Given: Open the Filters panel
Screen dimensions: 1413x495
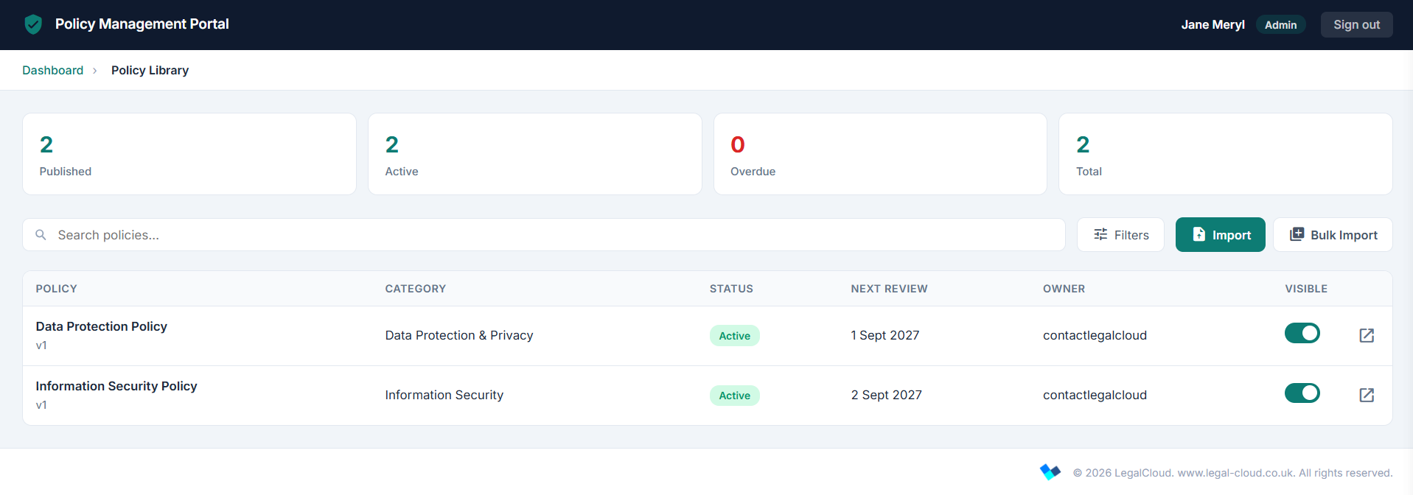Looking at the screenshot, I should pyautogui.click(x=1120, y=235).
